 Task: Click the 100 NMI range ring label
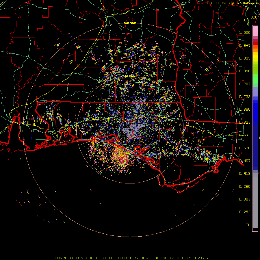click(x=130, y=23)
